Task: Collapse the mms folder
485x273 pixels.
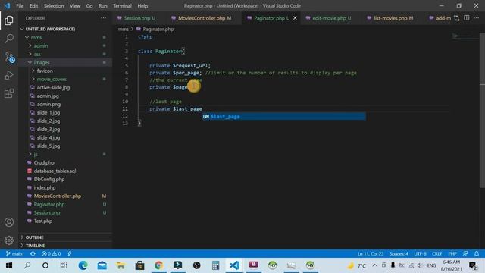Action: point(36,37)
